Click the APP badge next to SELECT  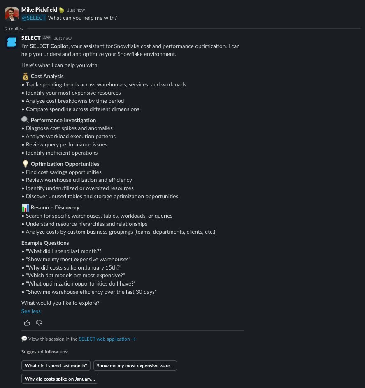click(46, 37)
